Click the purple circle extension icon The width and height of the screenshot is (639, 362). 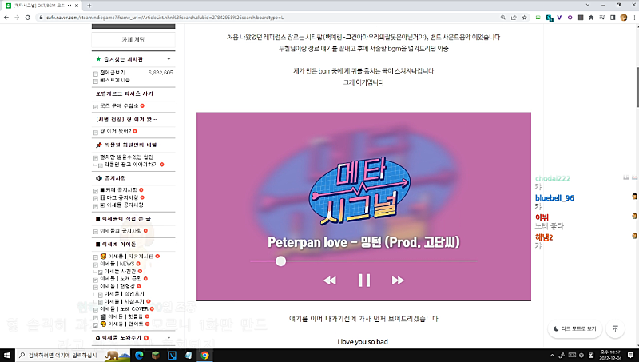(570, 18)
